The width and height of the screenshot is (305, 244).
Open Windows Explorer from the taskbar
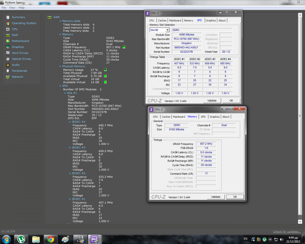(36, 239)
